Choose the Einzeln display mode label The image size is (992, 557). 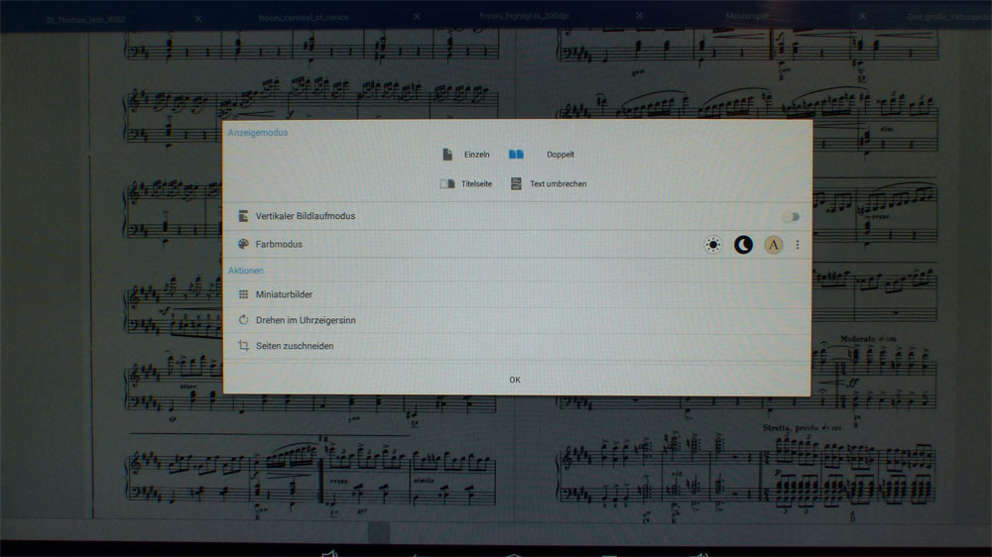click(476, 155)
